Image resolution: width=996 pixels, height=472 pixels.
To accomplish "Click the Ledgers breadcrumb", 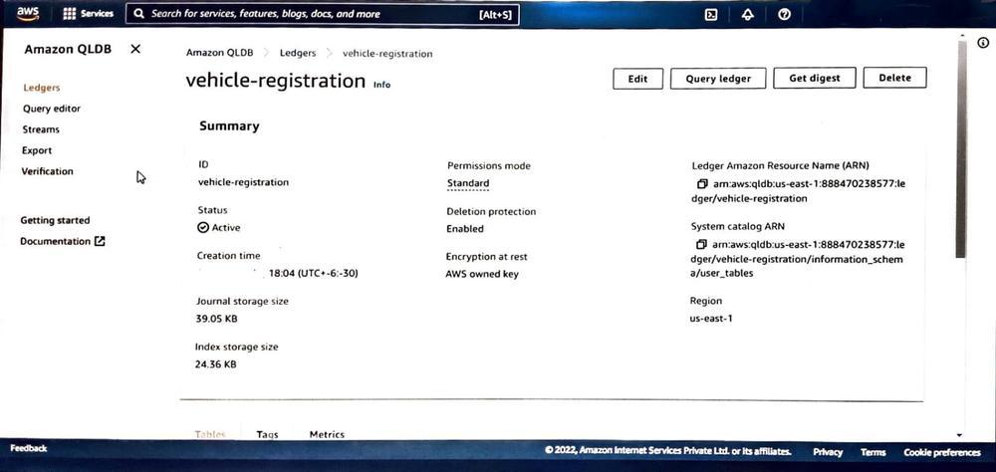I will point(297,53).
